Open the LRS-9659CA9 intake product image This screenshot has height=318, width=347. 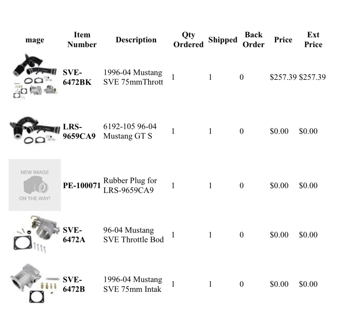coord(35,131)
